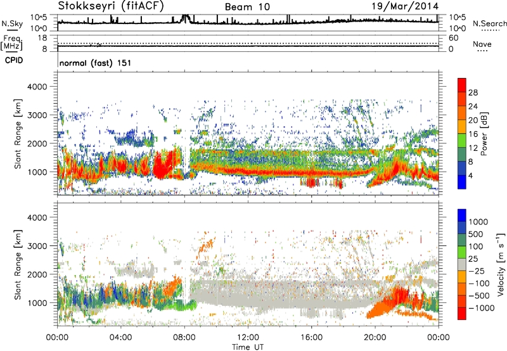The width and height of the screenshot is (507, 351).
Task: Click the 12:00 time tick label
Action: tap(248, 338)
